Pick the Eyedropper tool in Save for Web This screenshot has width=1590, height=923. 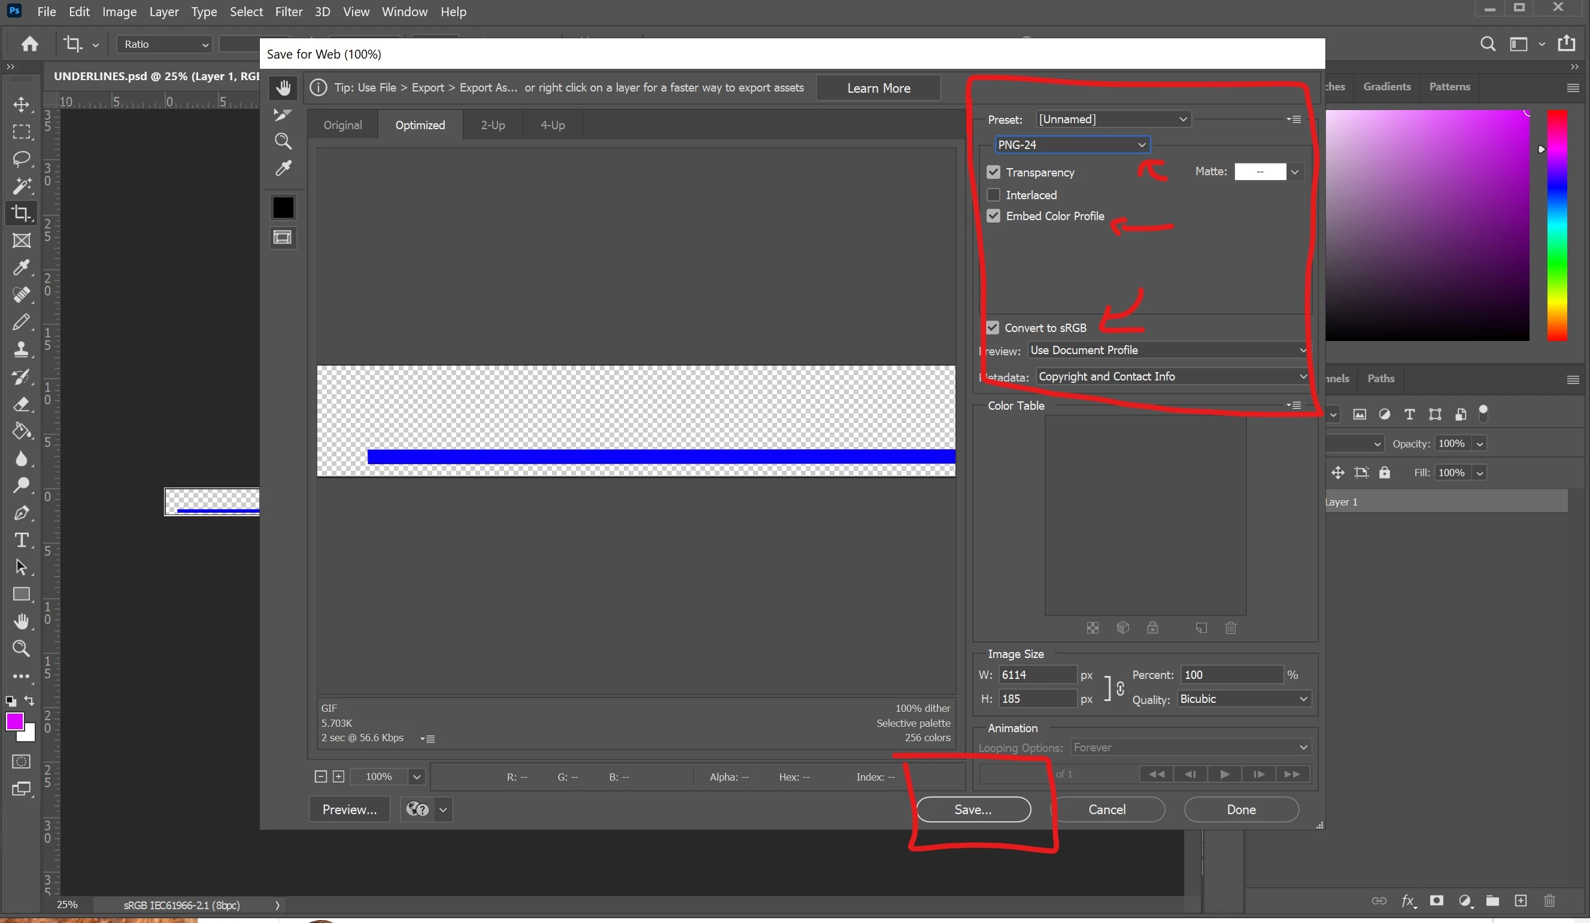[283, 168]
